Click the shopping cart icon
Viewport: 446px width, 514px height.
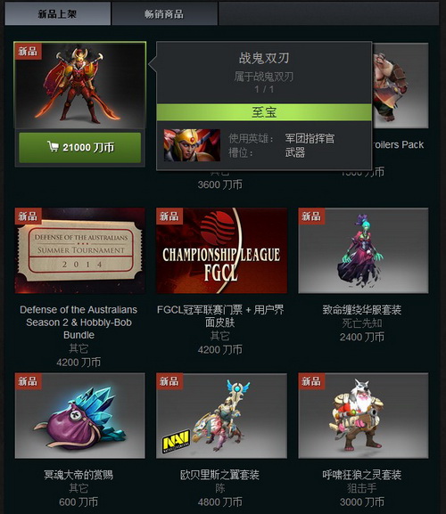pyautogui.click(x=53, y=146)
